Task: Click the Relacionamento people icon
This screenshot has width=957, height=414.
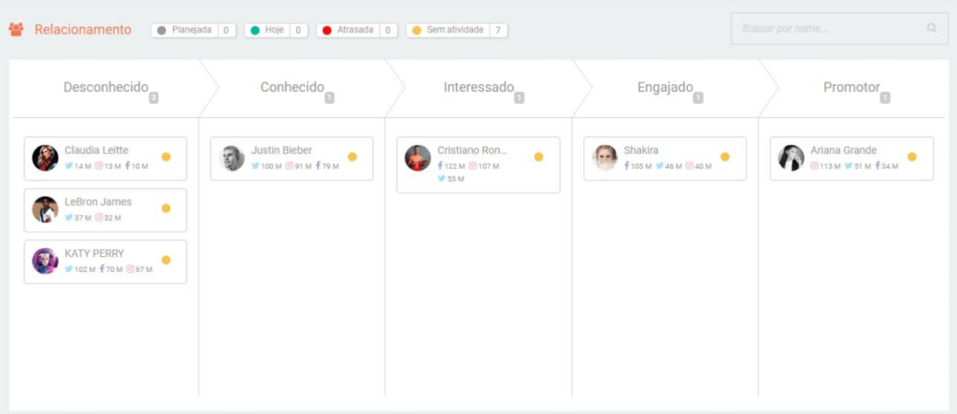Action: point(16,29)
